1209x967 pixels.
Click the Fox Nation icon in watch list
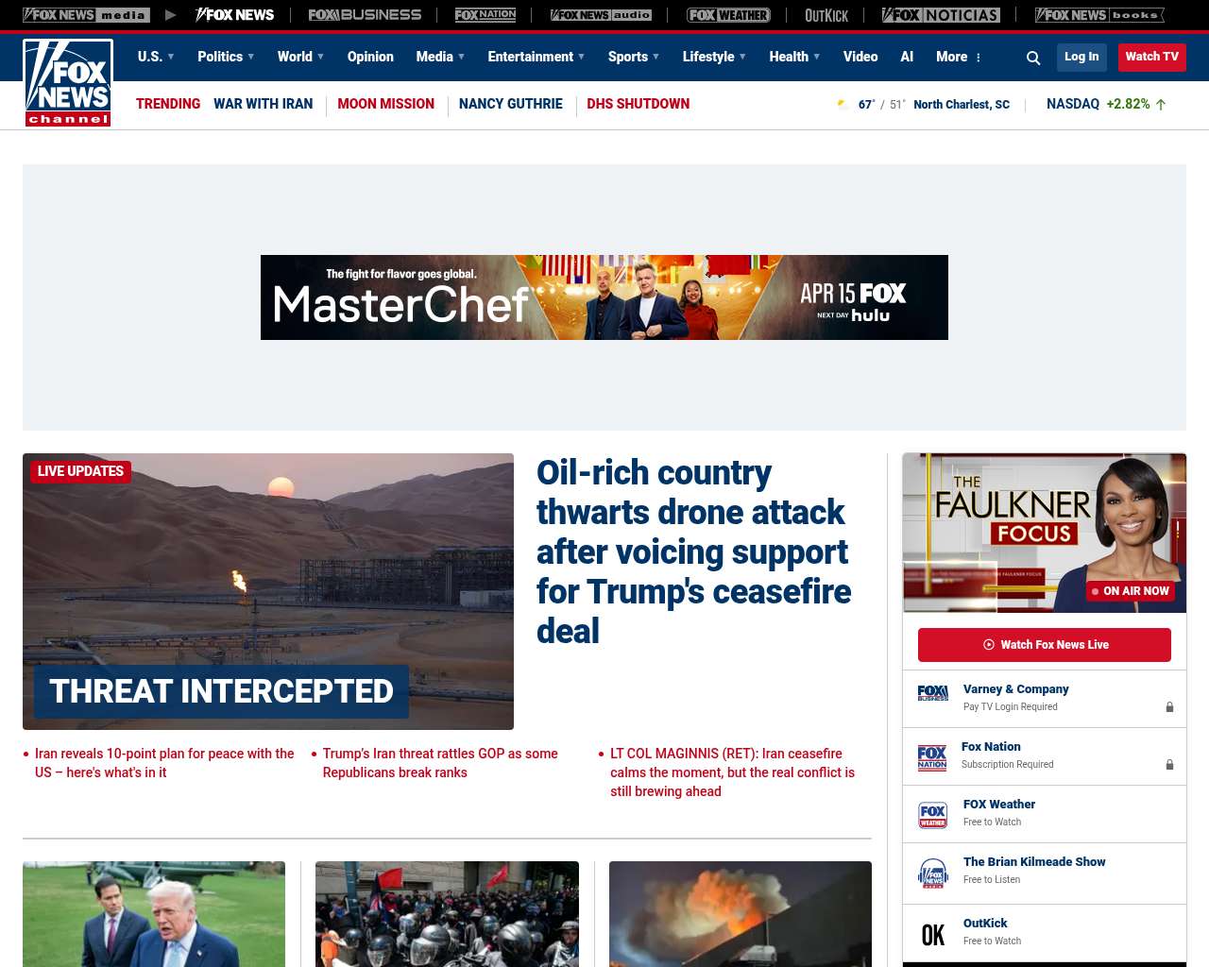click(932, 757)
